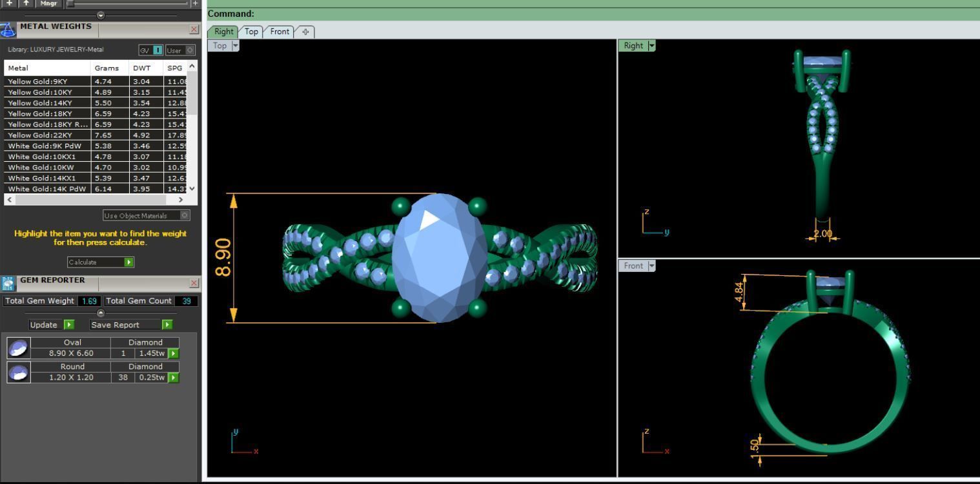
Task: Select the Yellow Gold:9KY row
Action: click(x=96, y=81)
